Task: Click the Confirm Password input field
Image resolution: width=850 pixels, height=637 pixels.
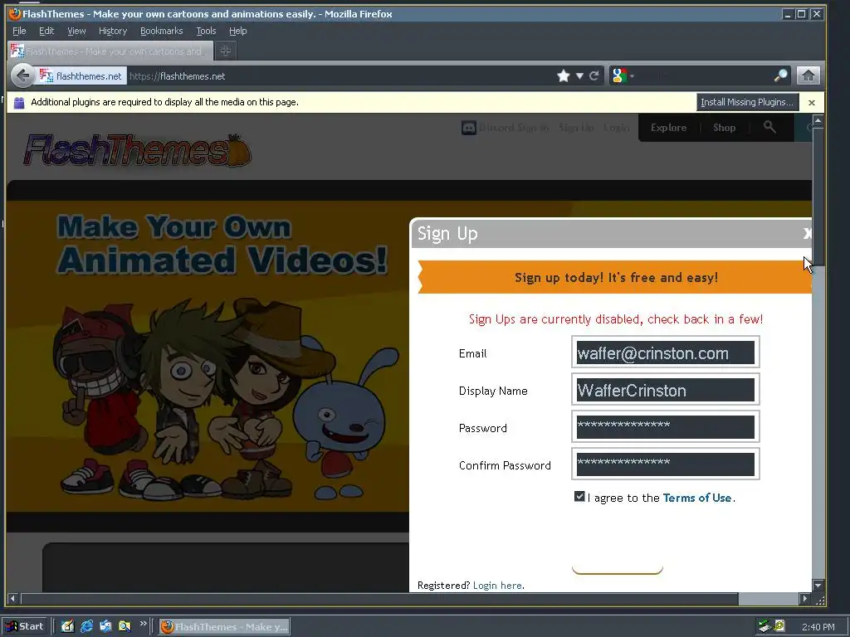Action: click(665, 464)
